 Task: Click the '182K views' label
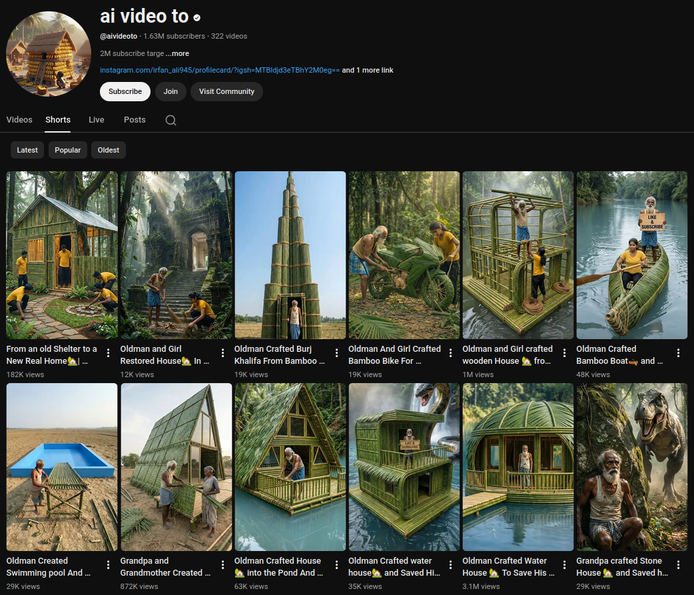tap(25, 374)
